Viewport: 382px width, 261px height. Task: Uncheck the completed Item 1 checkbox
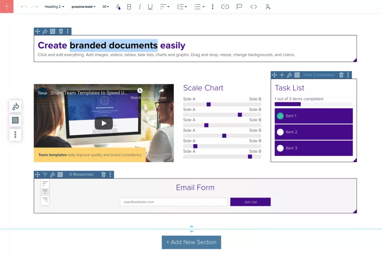tap(281, 116)
